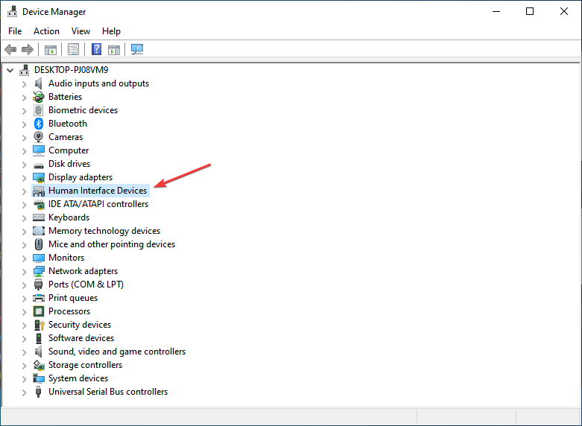
Task: Select the Software devices label
Action: (x=81, y=338)
